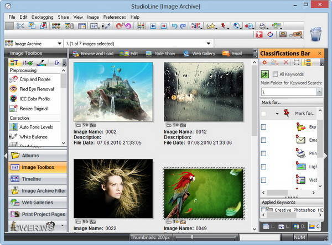The width and height of the screenshot is (332, 245).
Task: Click the scissors Cut icon in toolbar
Action: coord(20,26)
